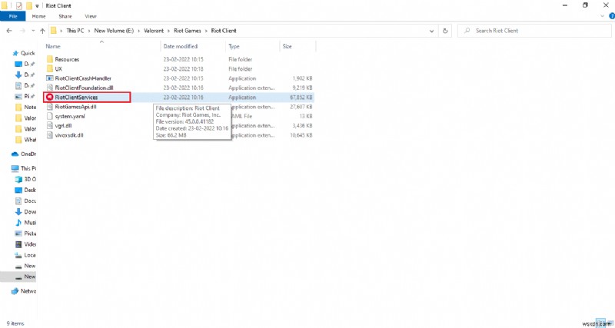Click New Volume (E:) breadcrumb
The image size is (615, 328).
tap(114, 31)
